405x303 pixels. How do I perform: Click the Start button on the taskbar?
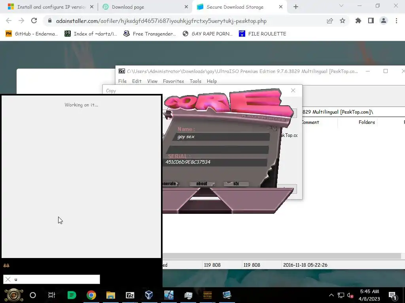click(14, 295)
